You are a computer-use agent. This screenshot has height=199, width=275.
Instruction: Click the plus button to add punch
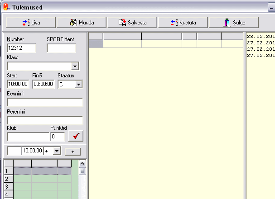click(72, 152)
